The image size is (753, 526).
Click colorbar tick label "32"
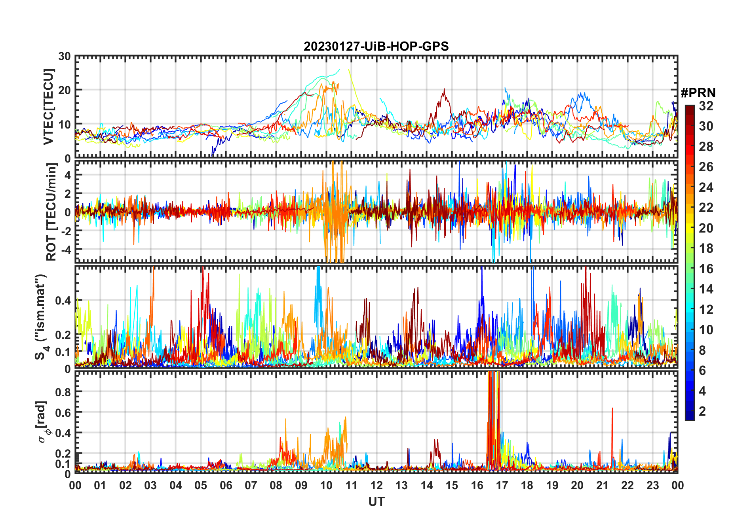(706, 106)
